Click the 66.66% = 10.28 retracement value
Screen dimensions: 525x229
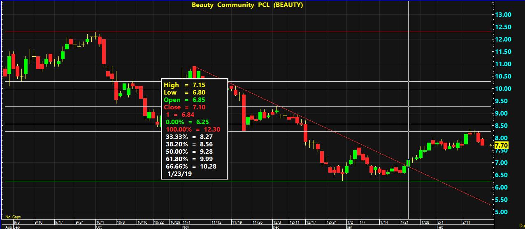(x=190, y=167)
